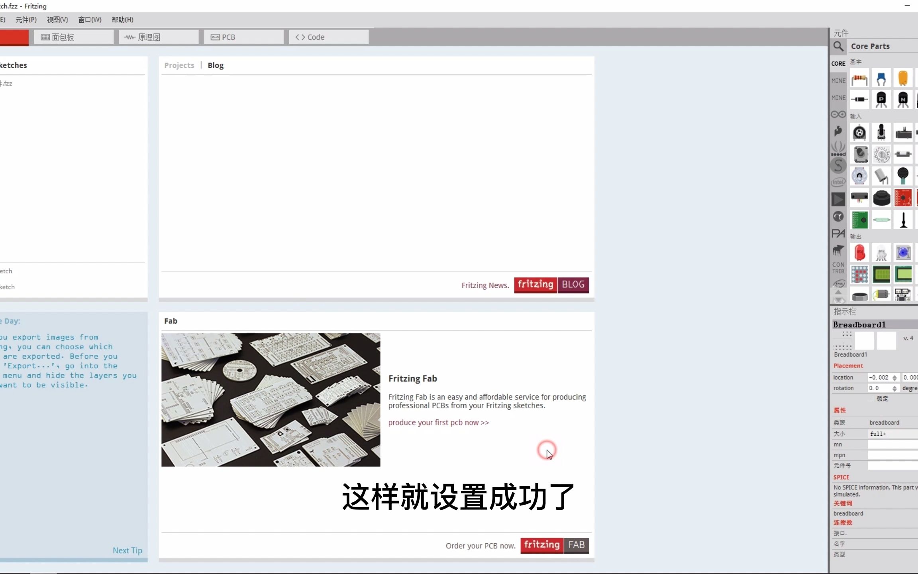
Task: Pick the reed switch part
Action: (x=881, y=219)
